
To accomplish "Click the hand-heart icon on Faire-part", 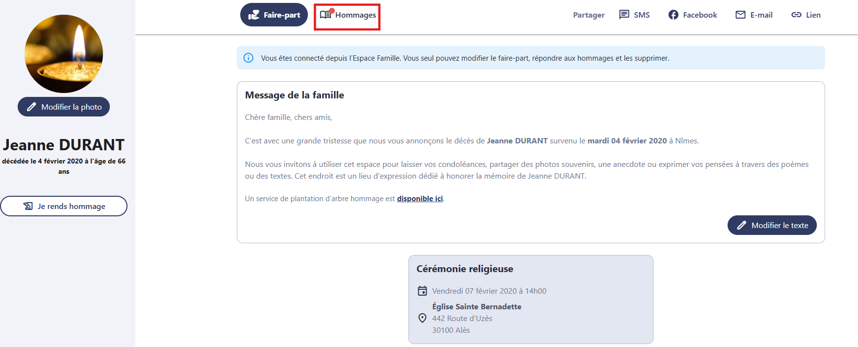I will coord(253,15).
